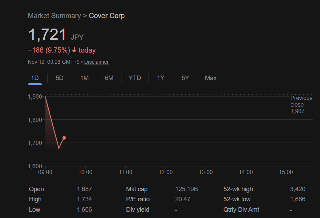Viewport: 320px width, 218px height.
Task: Open the 5Y chart range tab
Action: click(x=185, y=78)
